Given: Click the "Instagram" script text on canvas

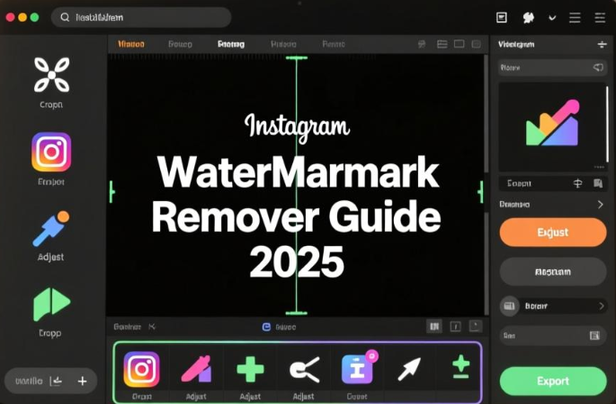Looking at the screenshot, I should point(297,127).
